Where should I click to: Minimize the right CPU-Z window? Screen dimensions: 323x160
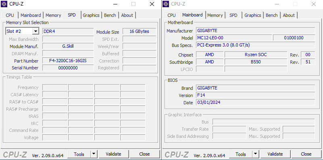click(277, 4)
